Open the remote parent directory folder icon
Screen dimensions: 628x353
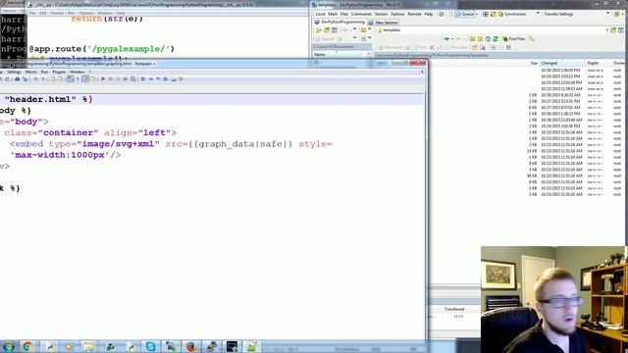click(x=473, y=39)
